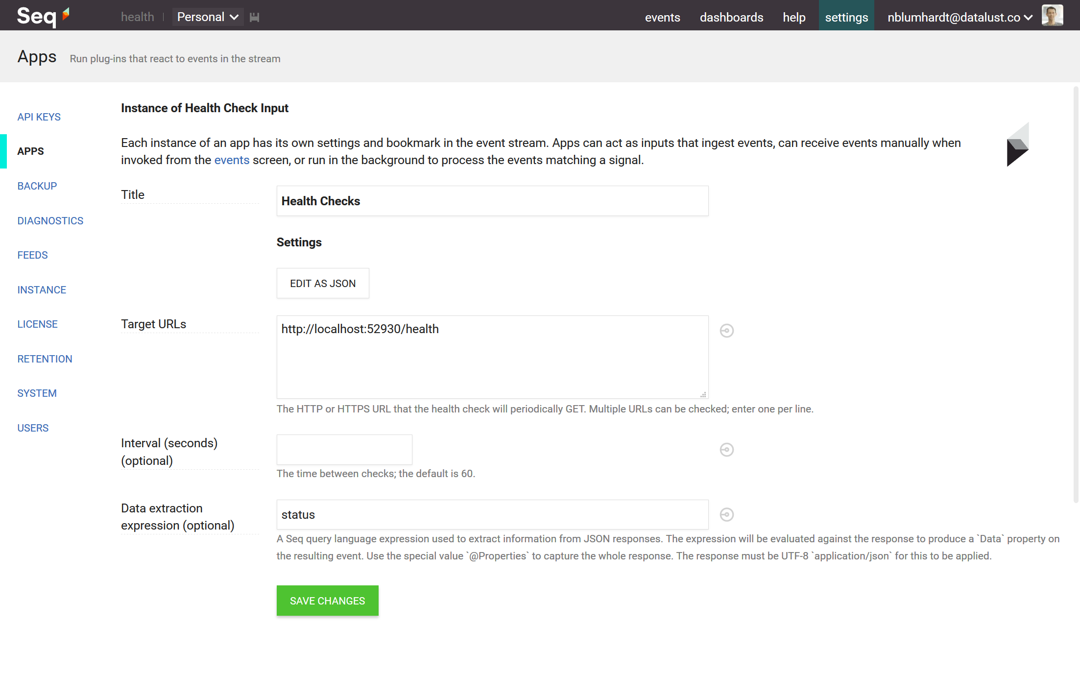
Task: Click the reset icon next to Interval field
Action: [726, 449]
